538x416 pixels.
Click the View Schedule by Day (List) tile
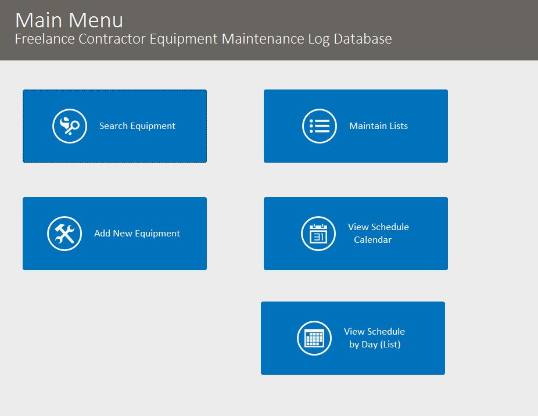pyautogui.click(x=353, y=338)
